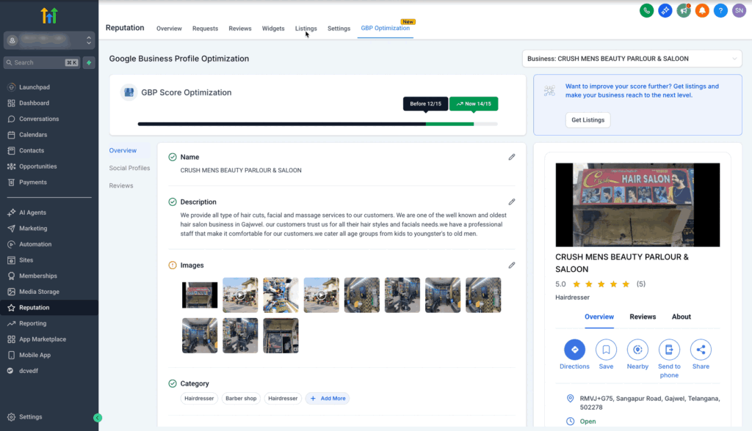Edit Images using the pencil icon

click(512, 265)
